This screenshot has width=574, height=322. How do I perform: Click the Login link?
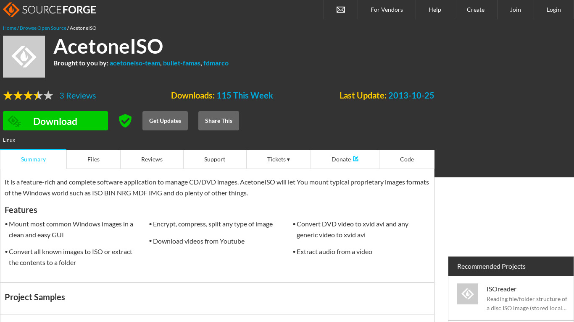tap(554, 10)
